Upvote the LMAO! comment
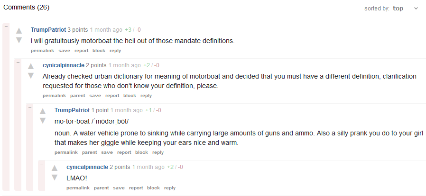 pyautogui.click(x=55, y=168)
